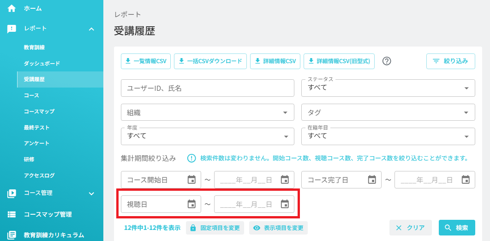Open アクセスログ sidebar item
490x241 pixels.
point(39,175)
